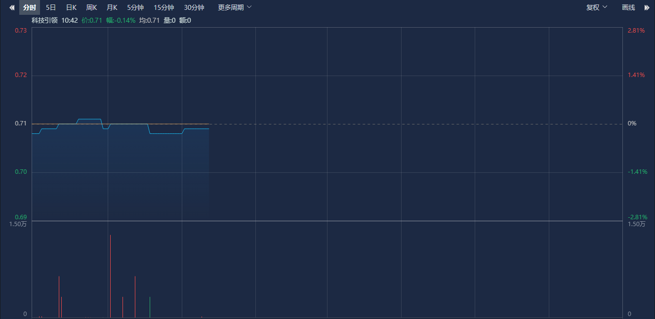Viewport: 655px width, 319px height.
Task: Switch to the 5日 chart tab
Action: (51, 7)
